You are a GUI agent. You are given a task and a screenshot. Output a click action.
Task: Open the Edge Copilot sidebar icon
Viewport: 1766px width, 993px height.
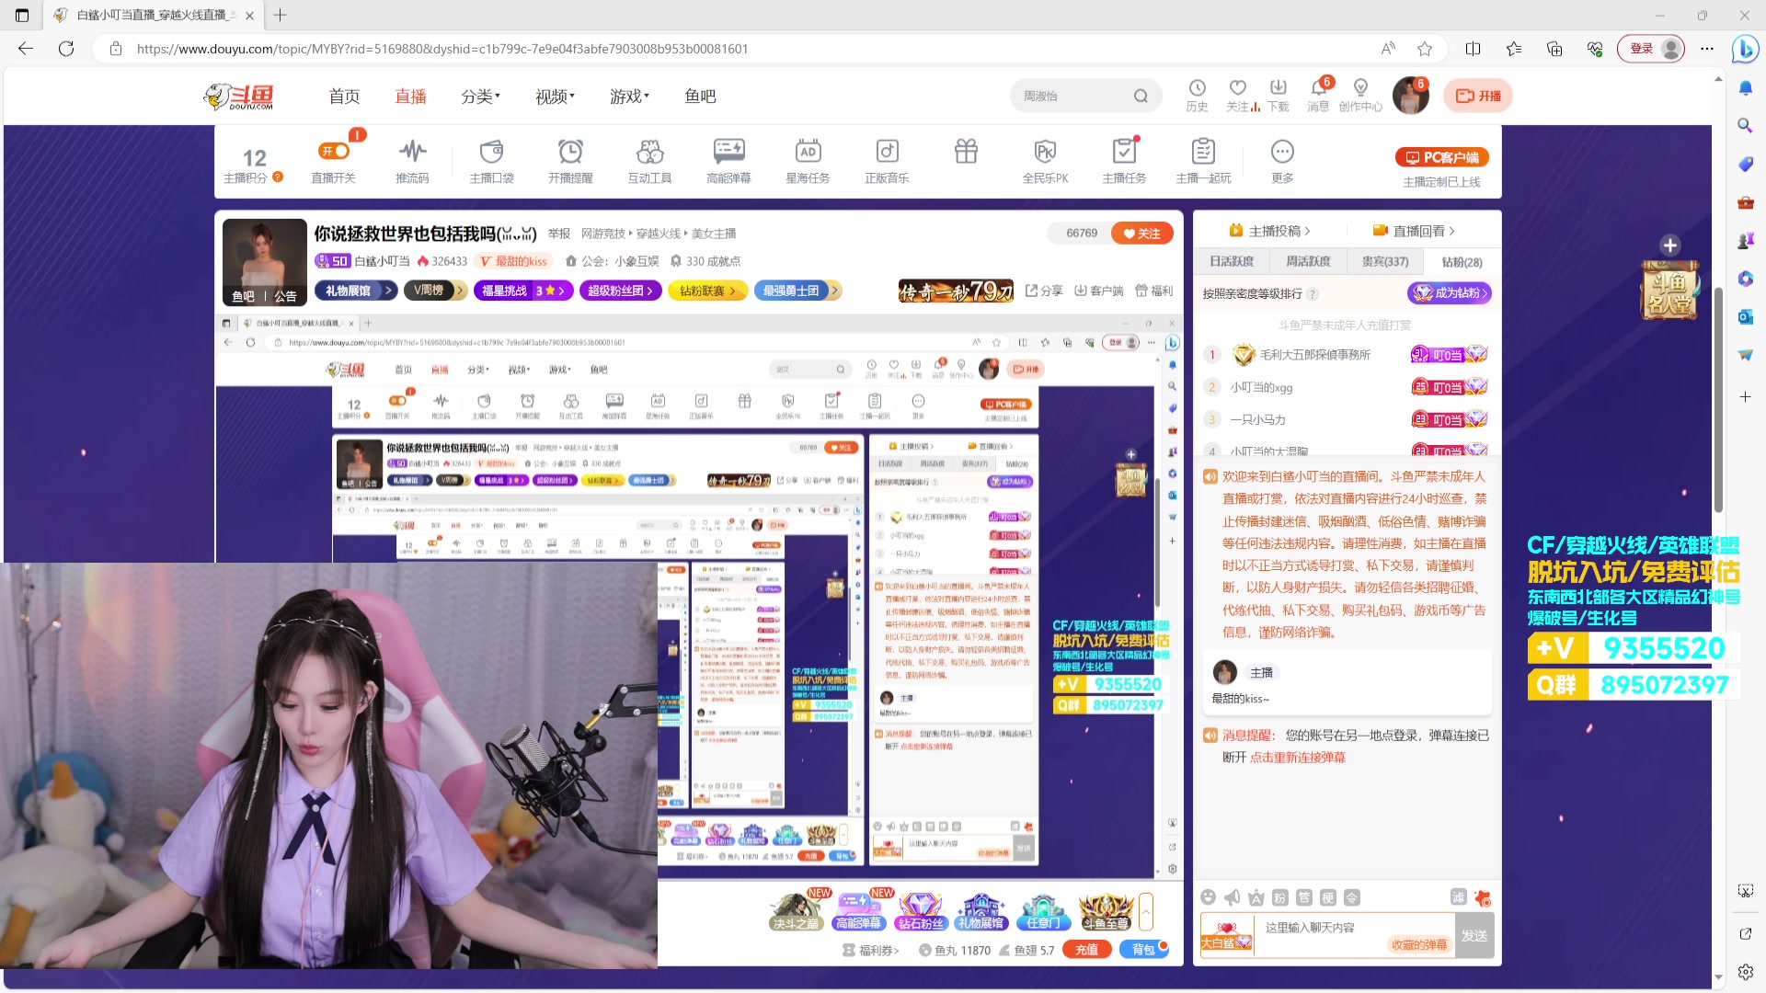[x=1745, y=49]
